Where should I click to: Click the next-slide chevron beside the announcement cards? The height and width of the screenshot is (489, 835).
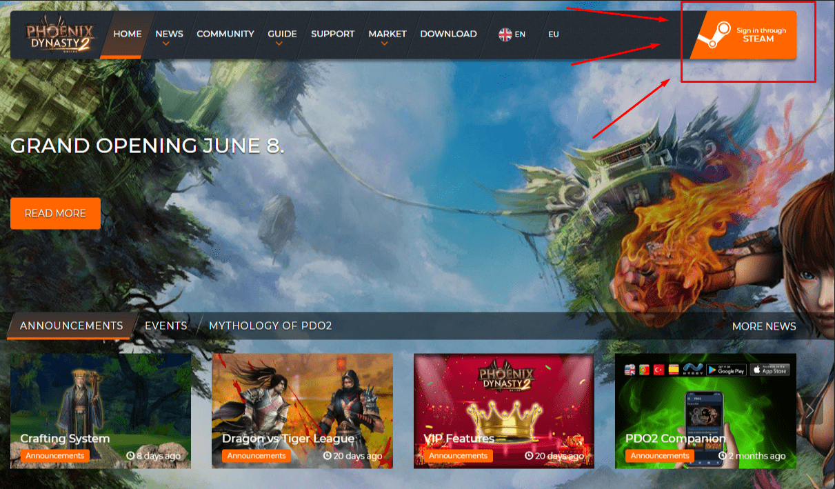(810, 411)
